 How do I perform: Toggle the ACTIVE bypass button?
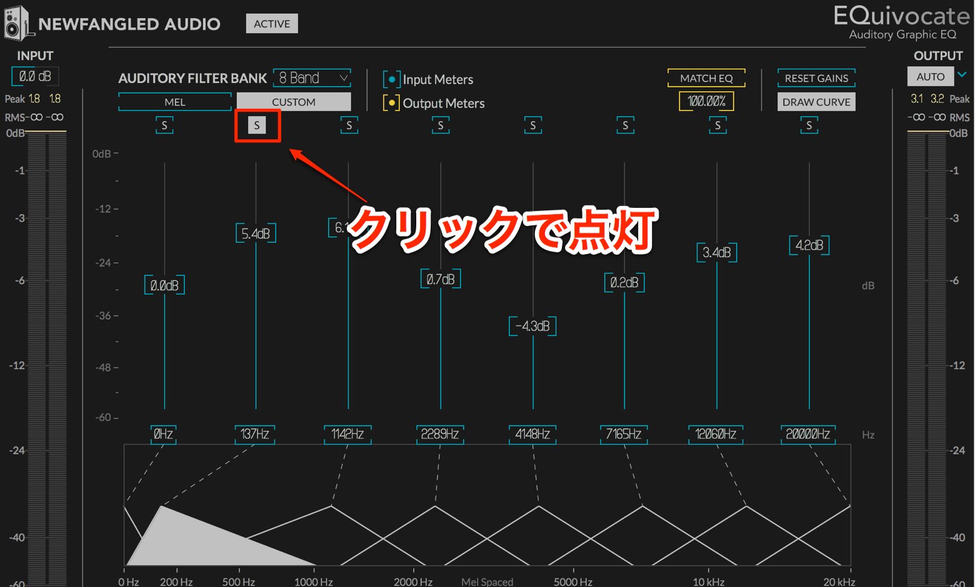pos(272,24)
